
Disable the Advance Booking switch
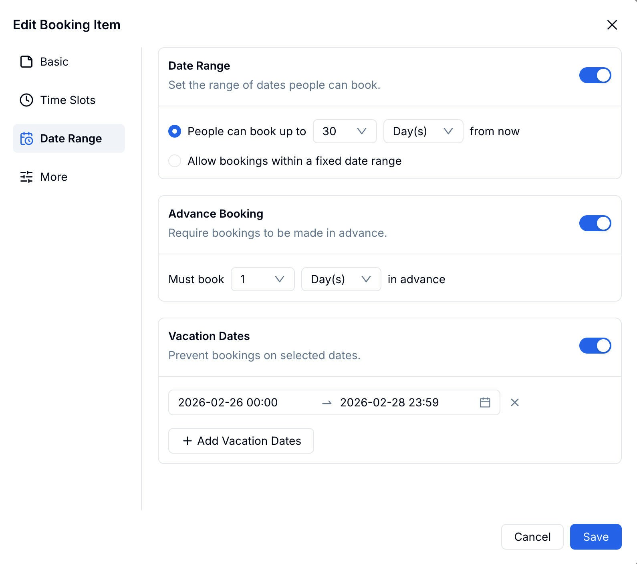coord(595,223)
